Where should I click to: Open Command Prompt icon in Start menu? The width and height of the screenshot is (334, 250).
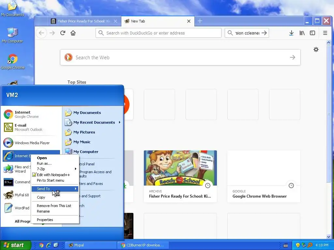coord(8,182)
